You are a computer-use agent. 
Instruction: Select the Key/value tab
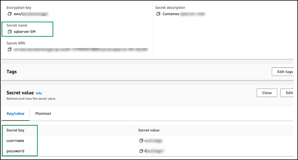click(x=15, y=114)
